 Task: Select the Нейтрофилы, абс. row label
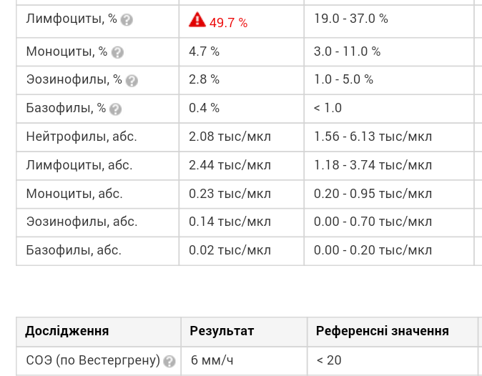click(81, 137)
